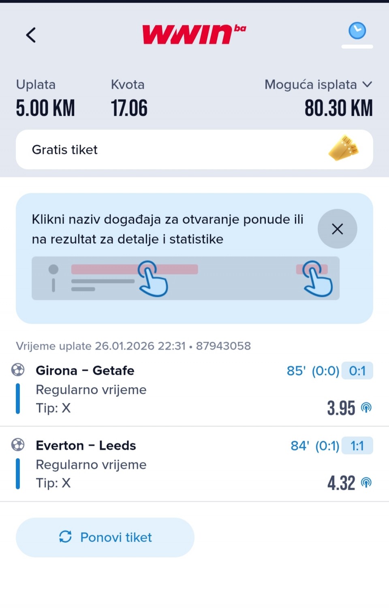Viewport: 389px width, 610px height.
Task: Open the clock history icon
Action: click(x=357, y=31)
